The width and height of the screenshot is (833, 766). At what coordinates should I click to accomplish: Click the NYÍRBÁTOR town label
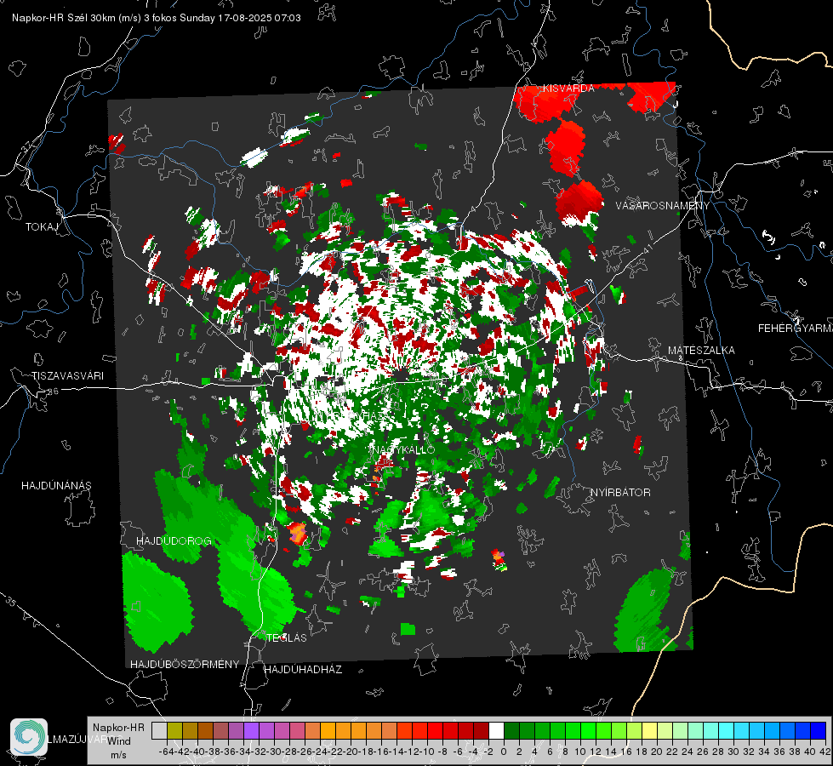pyautogui.click(x=620, y=493)
